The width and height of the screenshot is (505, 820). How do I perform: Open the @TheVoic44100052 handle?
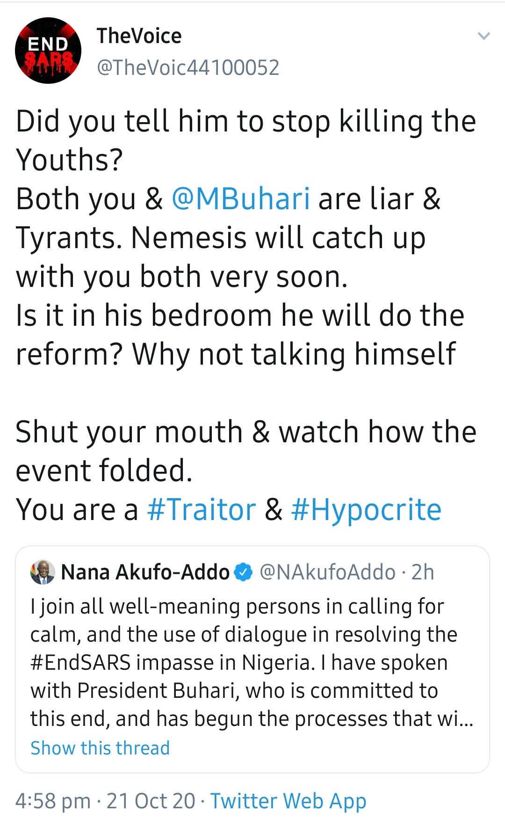(188, 67)
